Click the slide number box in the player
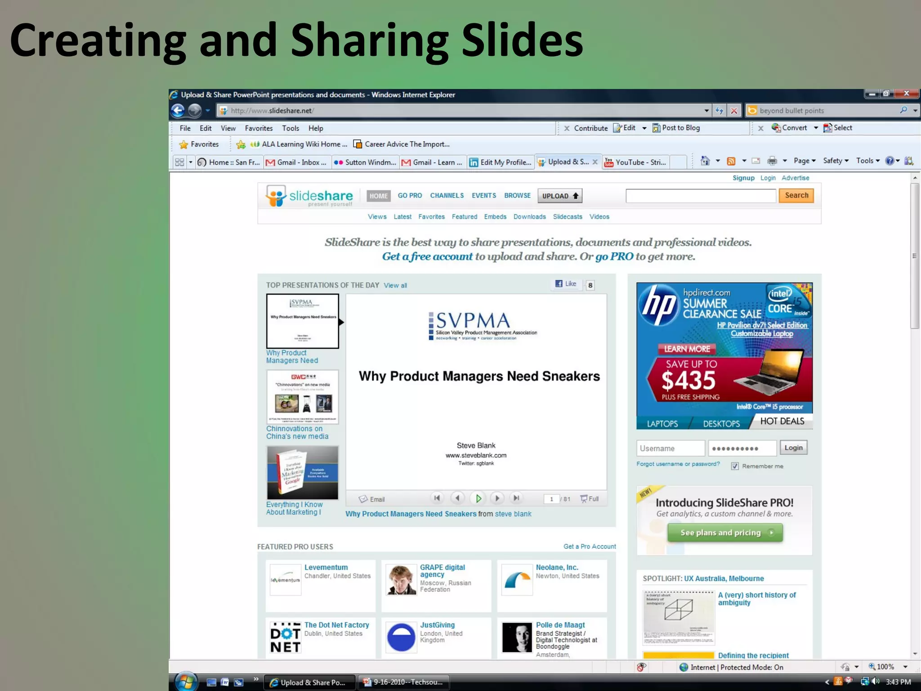This screenshot has width=921, height=691. pyautogui.click(x=551, y=499)
